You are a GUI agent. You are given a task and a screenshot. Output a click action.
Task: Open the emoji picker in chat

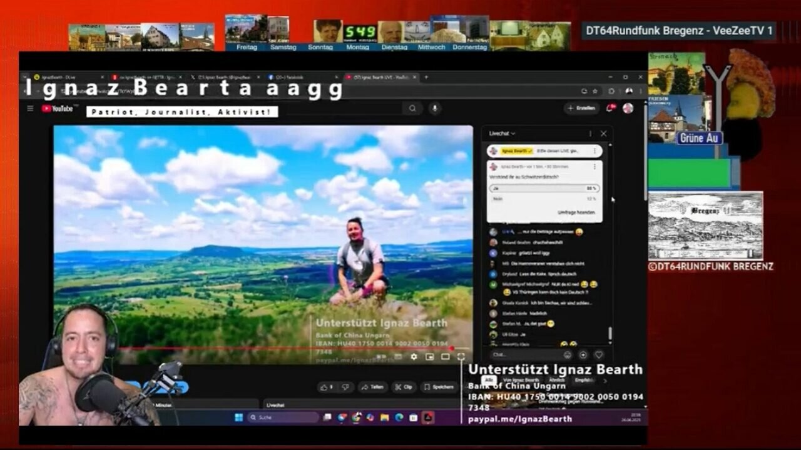[568, 355]
